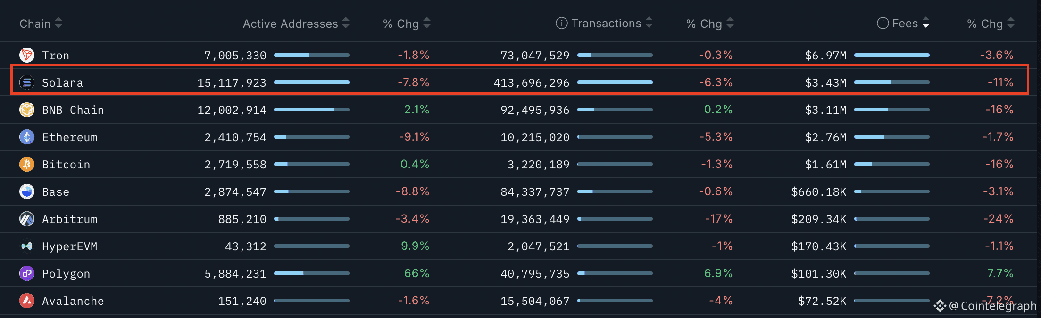The image size is (1041, 318).
Task: Click Tron's fees progress bar
Action: pyautogui.click(x=892, y=55)
